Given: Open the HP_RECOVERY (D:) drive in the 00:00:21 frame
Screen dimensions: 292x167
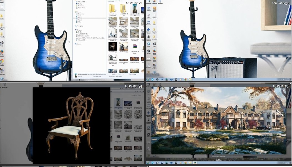Looking at the screenshot, I should click(x=82, y=34).
